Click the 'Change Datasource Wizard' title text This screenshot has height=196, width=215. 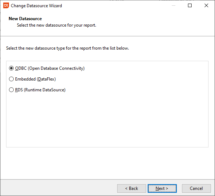point(36,6)
